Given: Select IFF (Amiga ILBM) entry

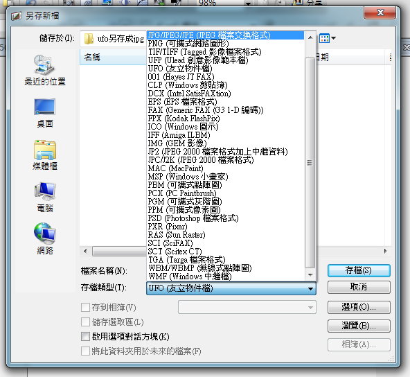Looking at the screenshot, I should [x=225, y=135].
